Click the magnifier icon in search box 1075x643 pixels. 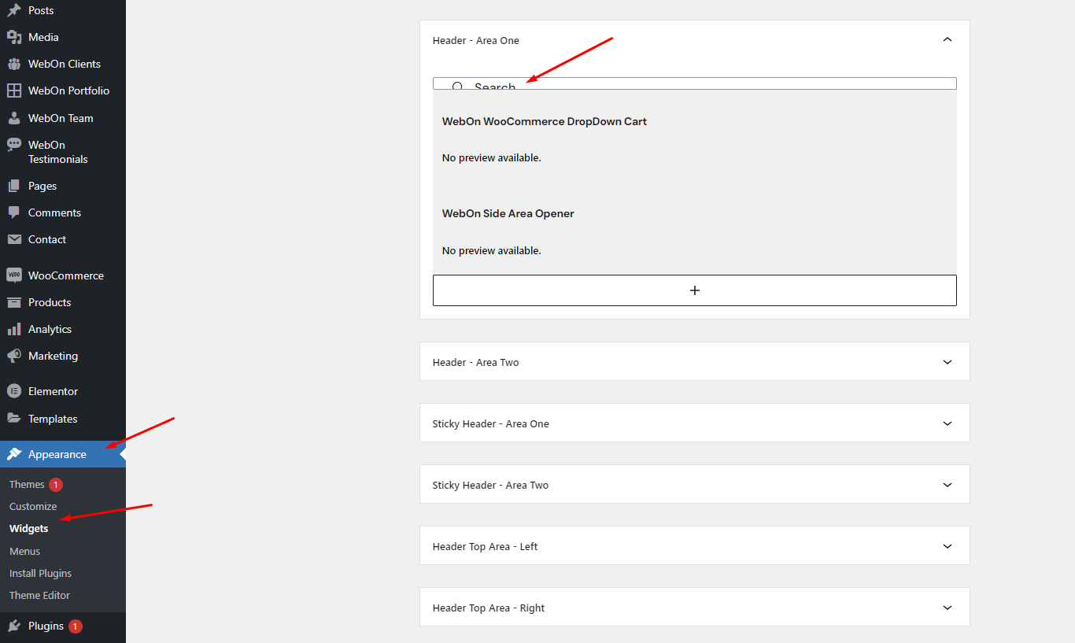coord(457,87)
